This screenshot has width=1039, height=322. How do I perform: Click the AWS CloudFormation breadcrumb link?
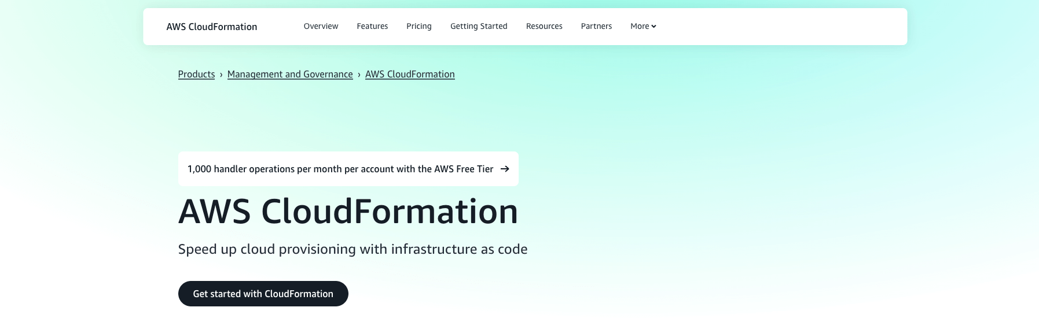tap(410, 74)
